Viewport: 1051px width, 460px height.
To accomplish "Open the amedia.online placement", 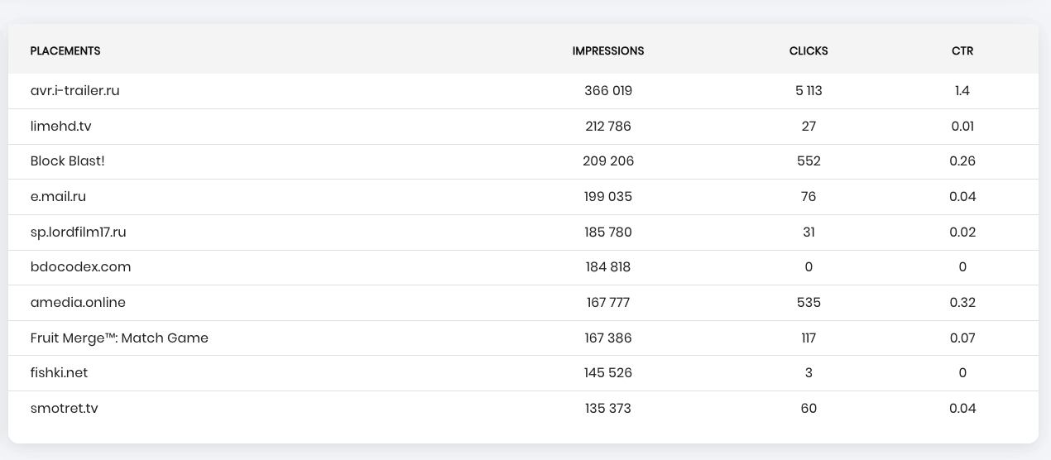I will (79, 303).
